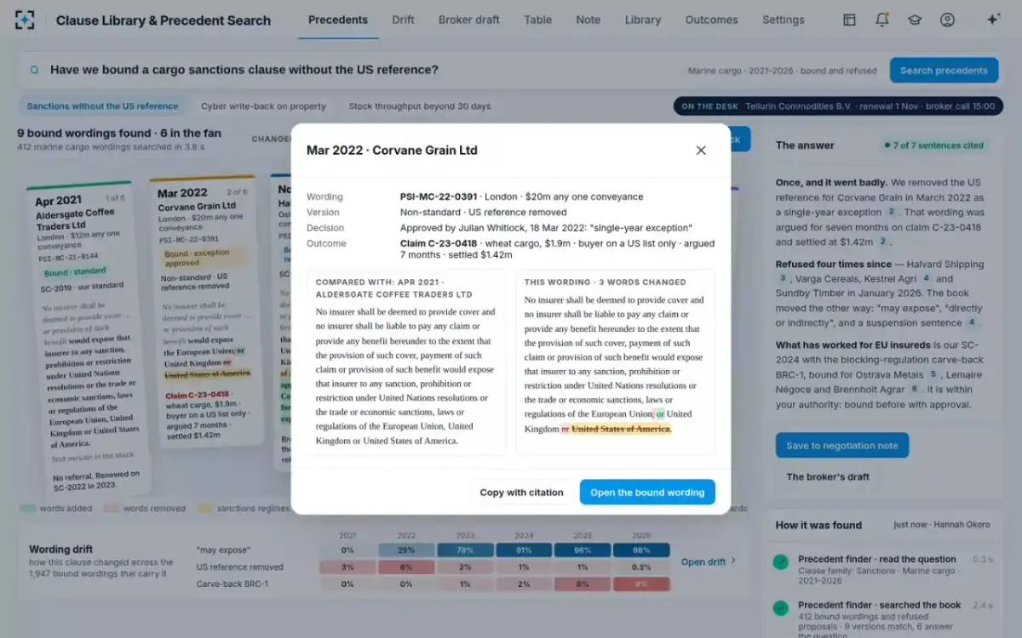Viewport: 1022px width, 638px height.
Task: Select "Stock throughput beyond 30 days" chip
Action: tap(419, 106)
